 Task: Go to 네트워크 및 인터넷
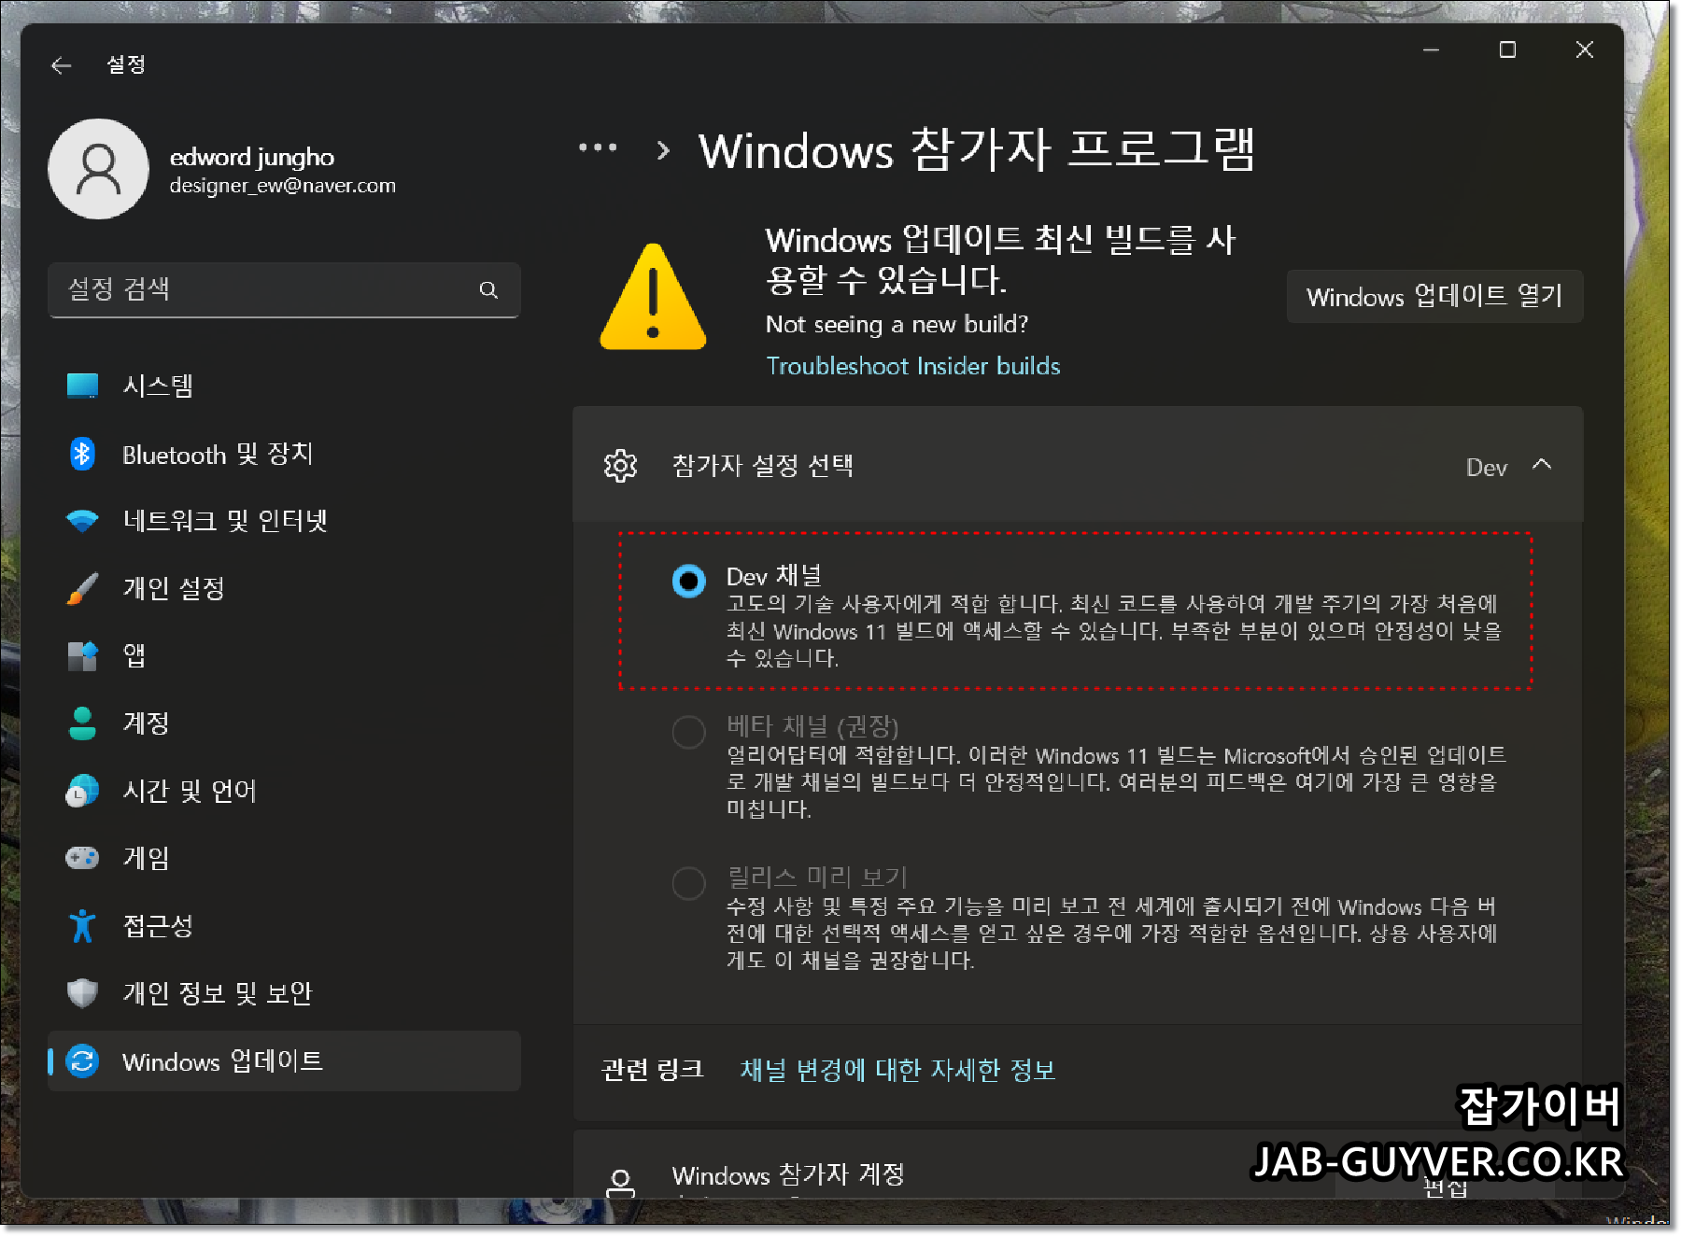coord(284,521)
